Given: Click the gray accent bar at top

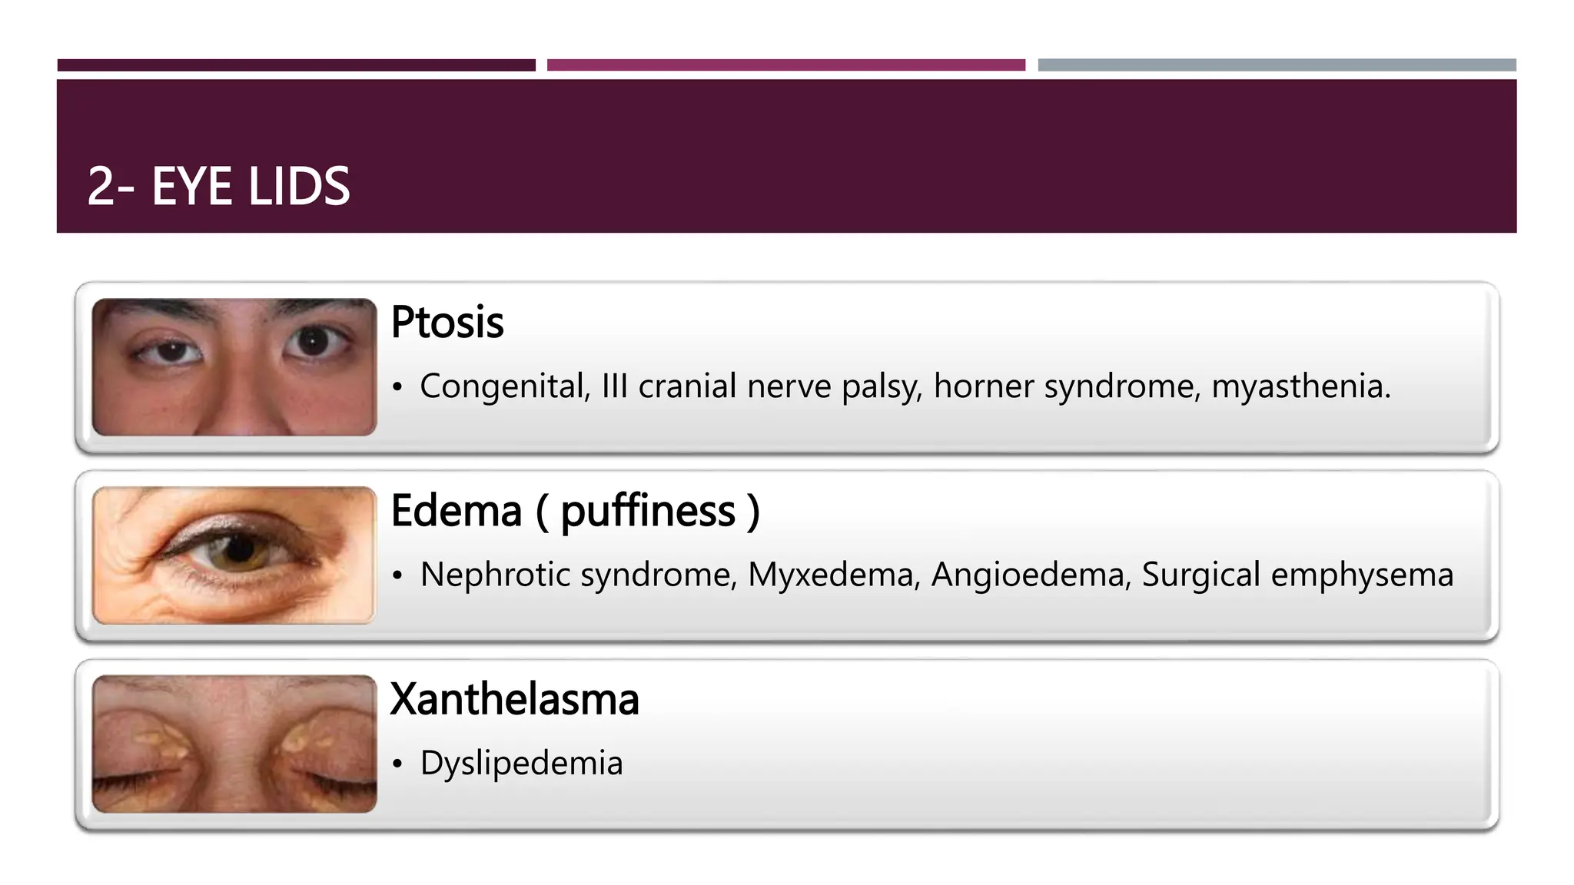Looking at the screenshot, I should (x=1277, y=65).
